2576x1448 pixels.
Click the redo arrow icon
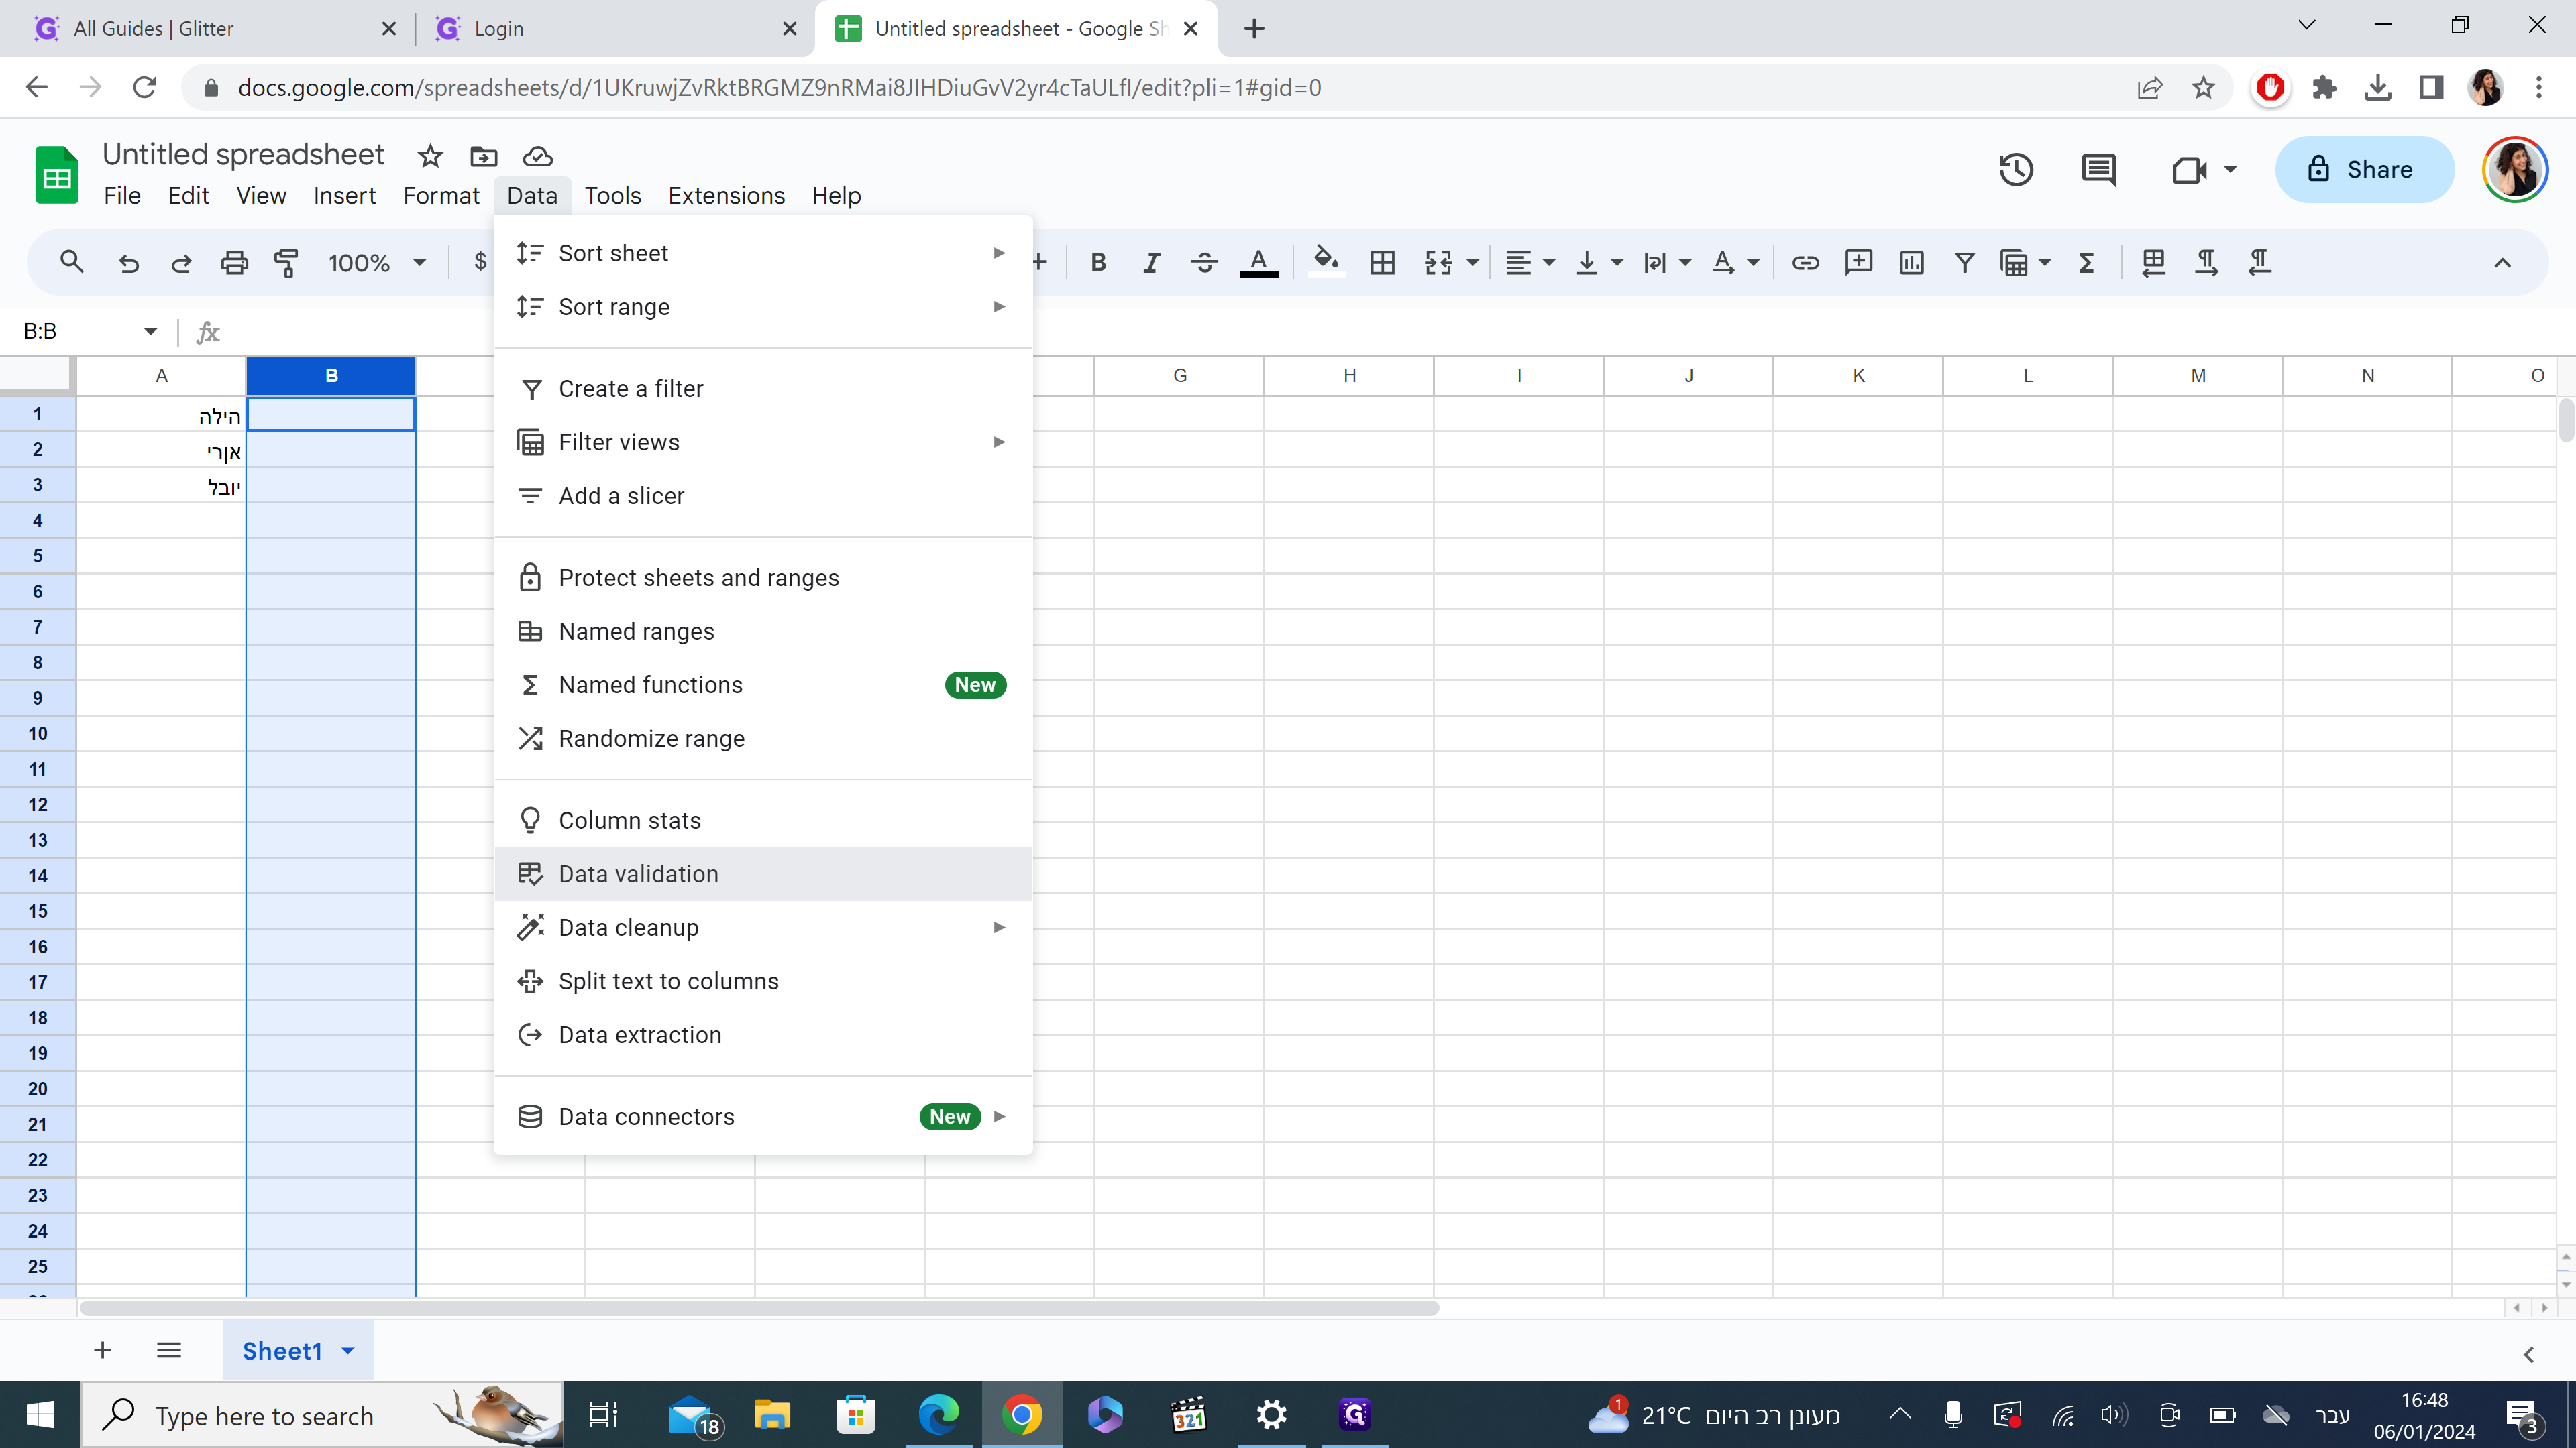(181, 263)
